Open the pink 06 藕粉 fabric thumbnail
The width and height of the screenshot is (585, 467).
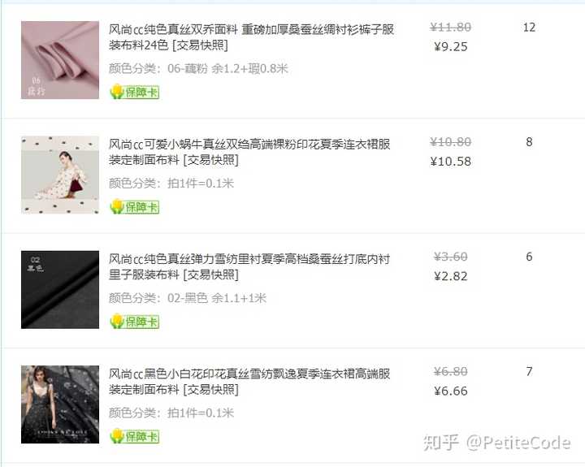pyautogui.click(x=60, y=60)
